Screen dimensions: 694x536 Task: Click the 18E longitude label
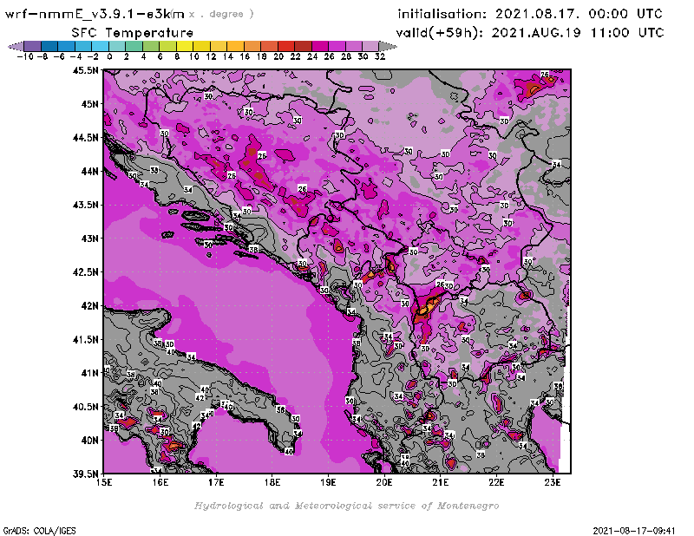click(272, 482)
